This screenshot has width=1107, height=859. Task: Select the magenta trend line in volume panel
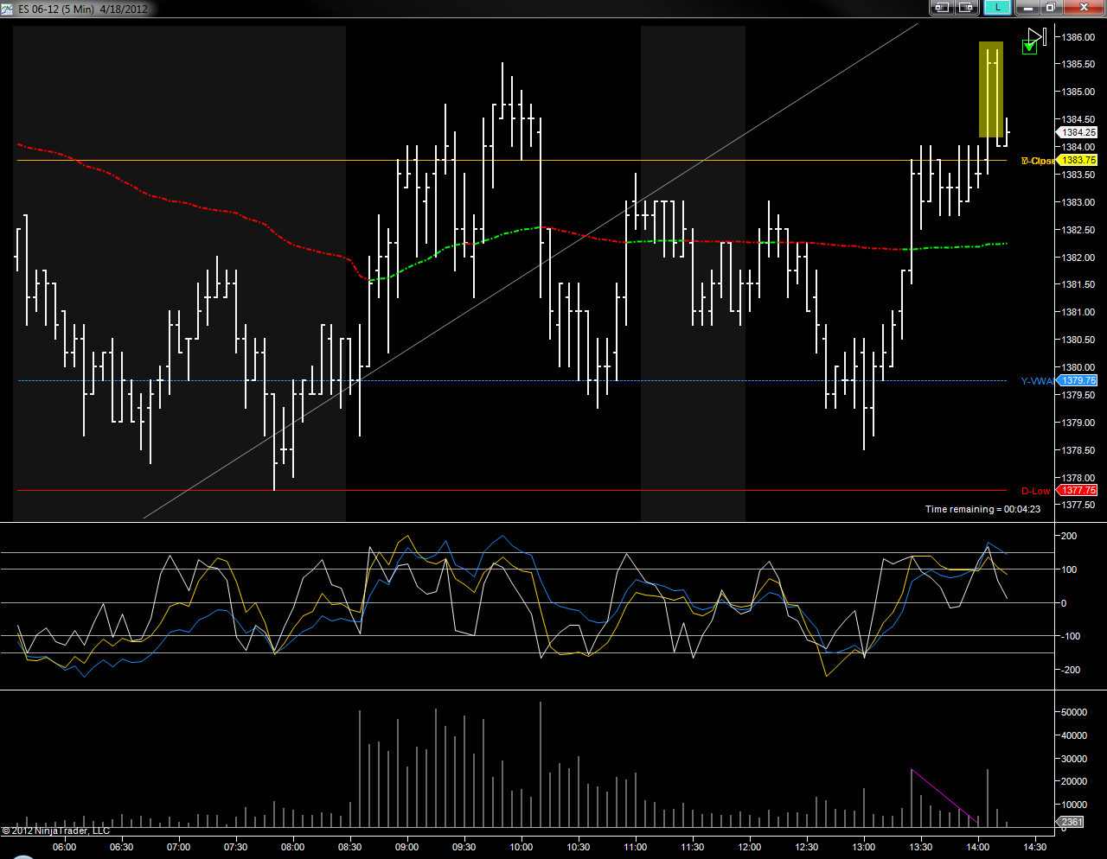pos(944,796)
